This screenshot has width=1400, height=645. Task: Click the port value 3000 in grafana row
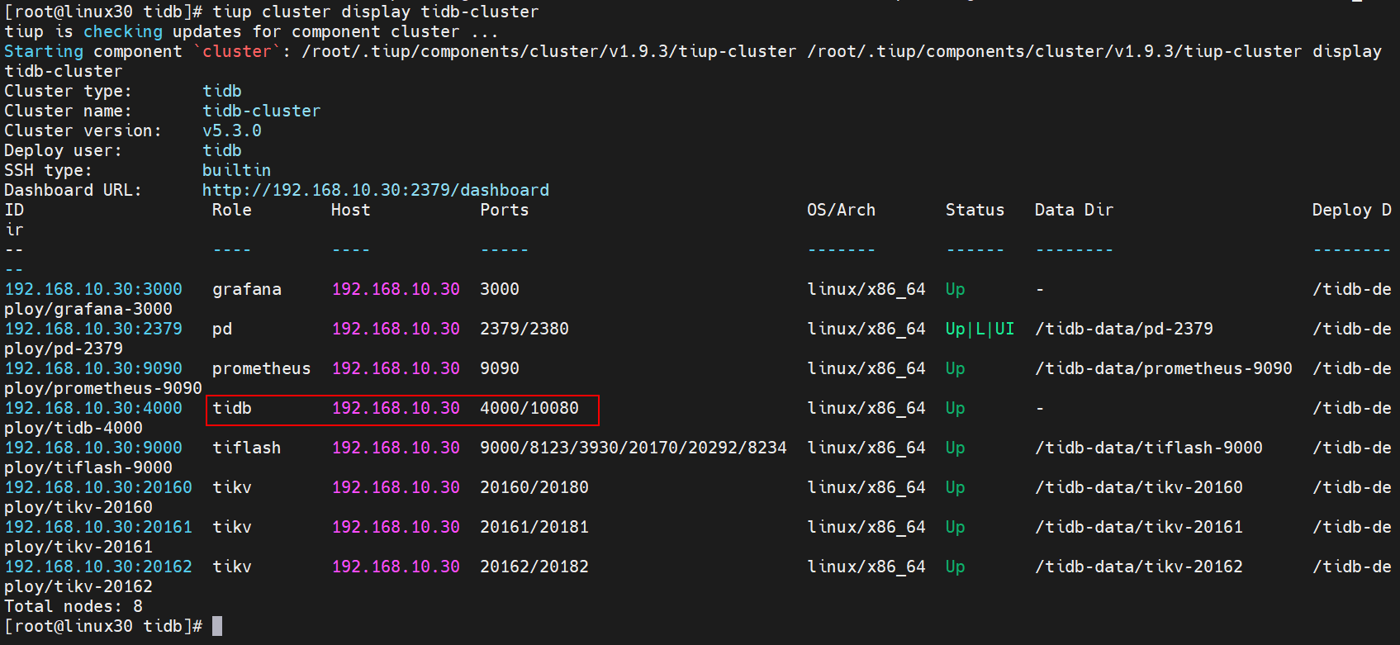[500, 289]
